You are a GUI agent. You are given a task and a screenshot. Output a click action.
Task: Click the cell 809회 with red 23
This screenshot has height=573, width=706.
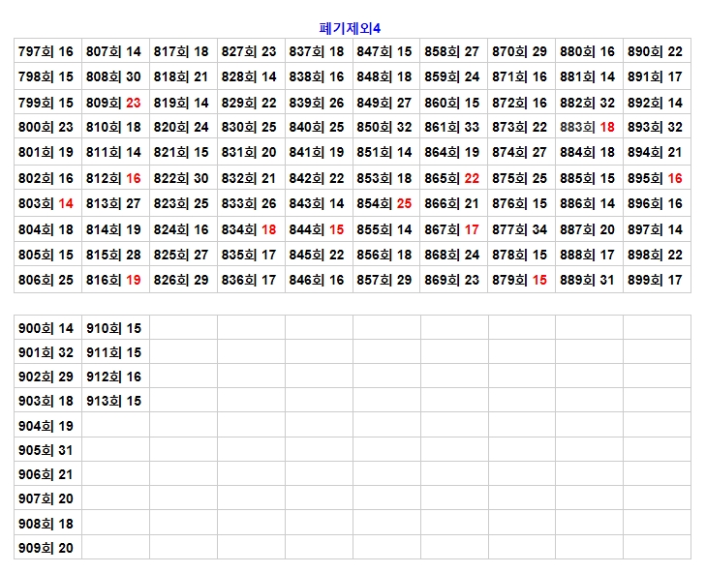click(x=114, y=103)
